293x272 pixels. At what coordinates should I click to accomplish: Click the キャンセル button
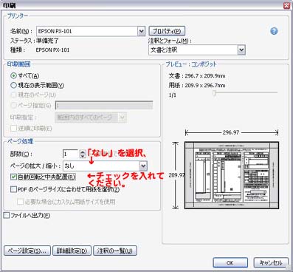point(270,262)
